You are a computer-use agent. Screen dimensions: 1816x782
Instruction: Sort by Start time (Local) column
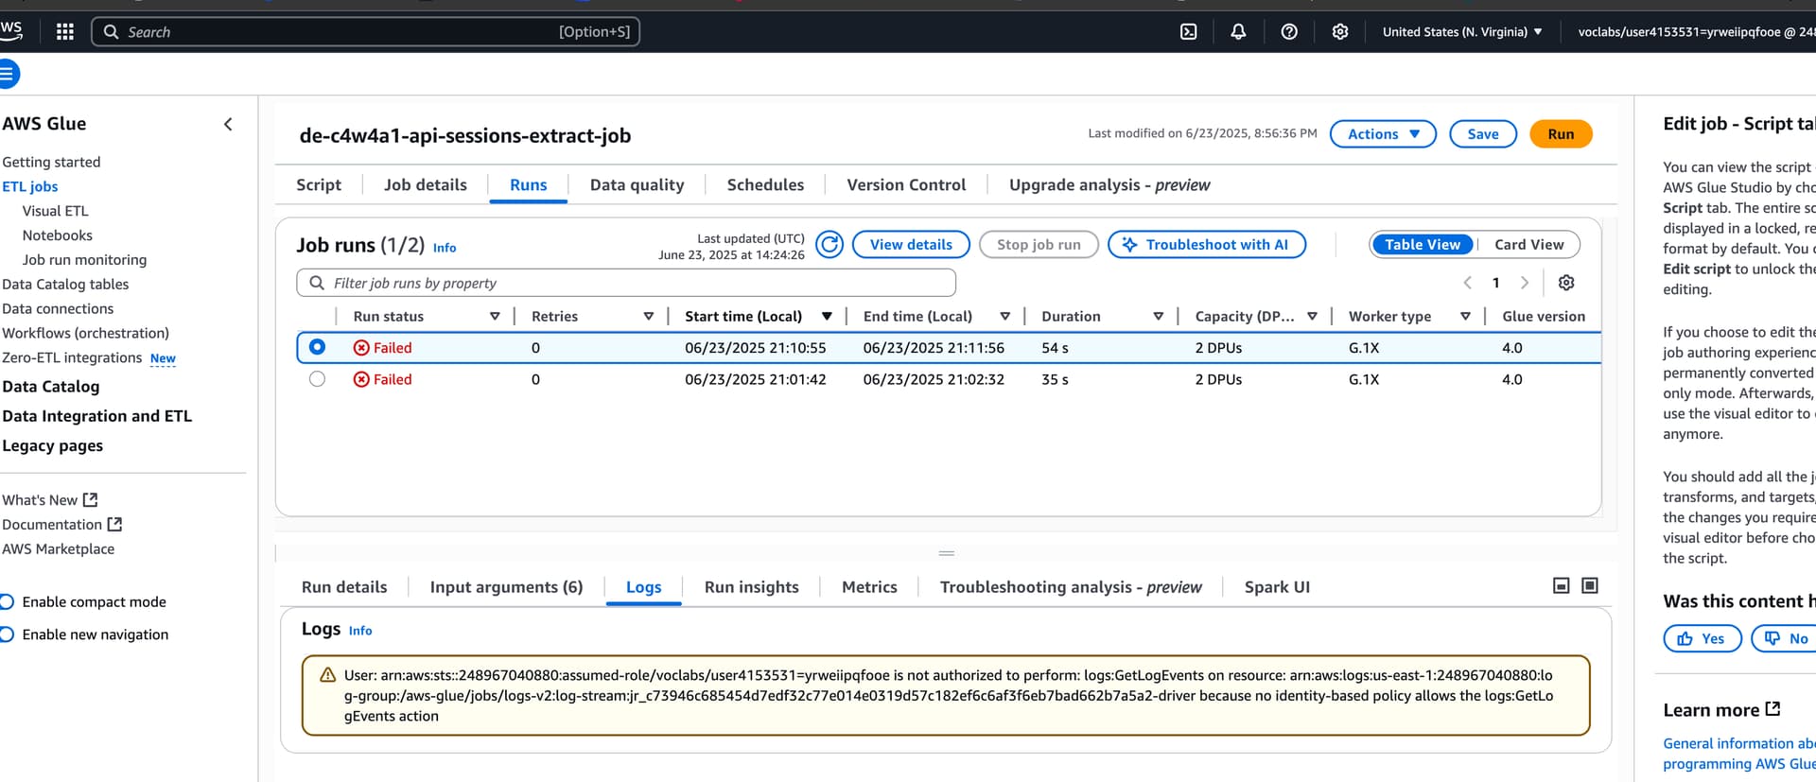coord(827,317)
